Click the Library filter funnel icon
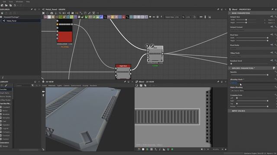 [x=32, y=86]
